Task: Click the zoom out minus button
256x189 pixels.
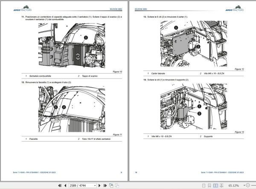Action: click(x=247, y=186)
